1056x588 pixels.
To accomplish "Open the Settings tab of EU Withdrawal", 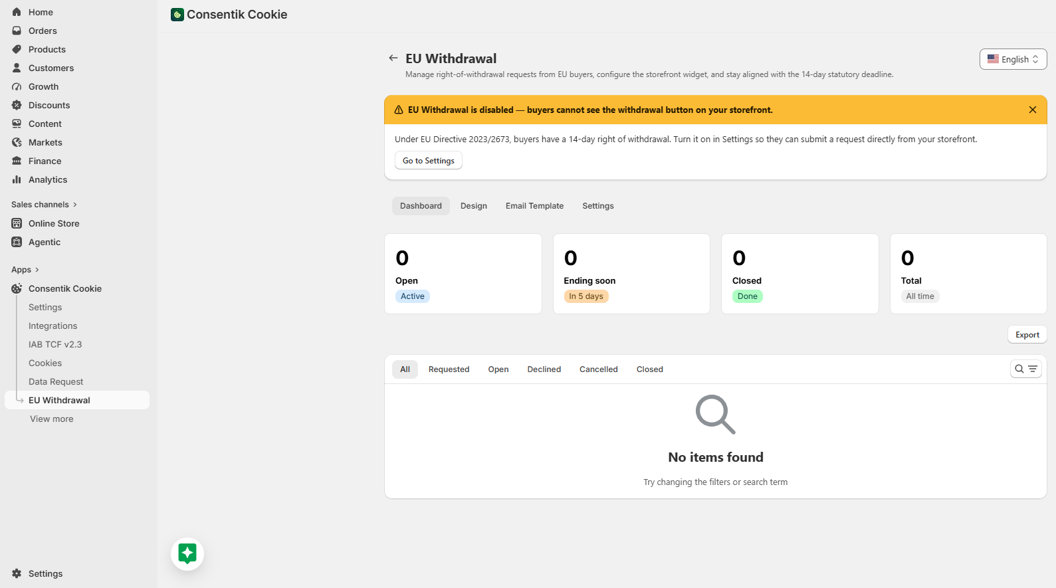I will coord(598,206).
